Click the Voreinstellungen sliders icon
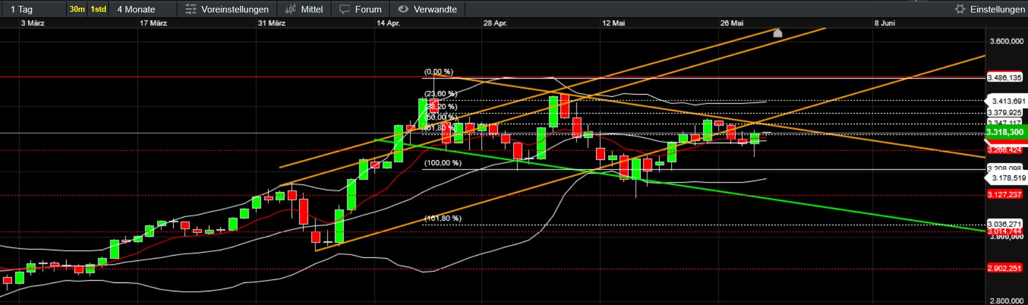 coord(191,9)
